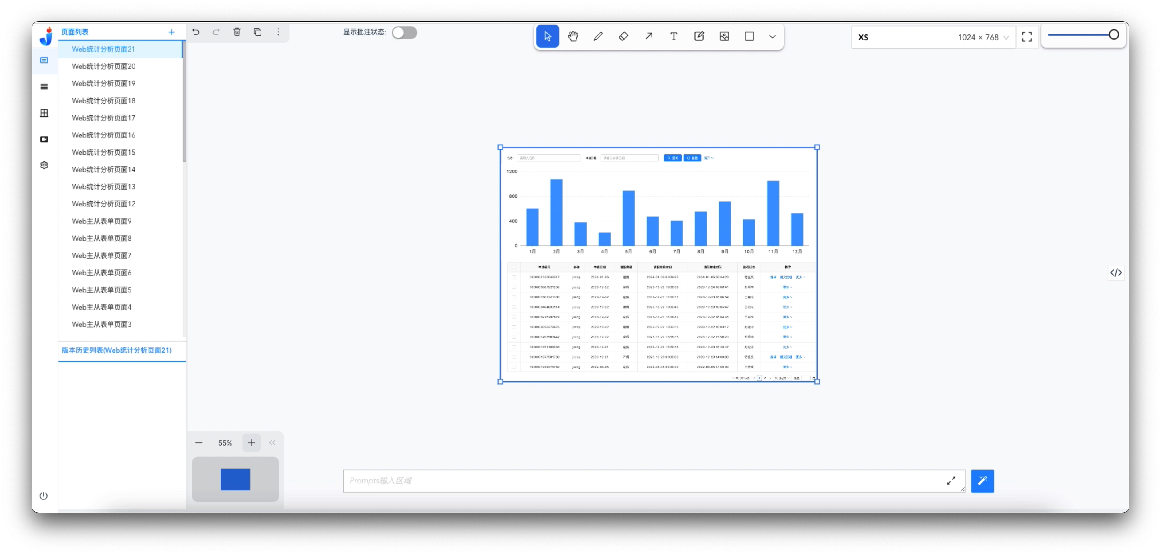The width and height of the screenshot is (1161, 555).
Task: Click the undo button
Action: pos(196,32)
